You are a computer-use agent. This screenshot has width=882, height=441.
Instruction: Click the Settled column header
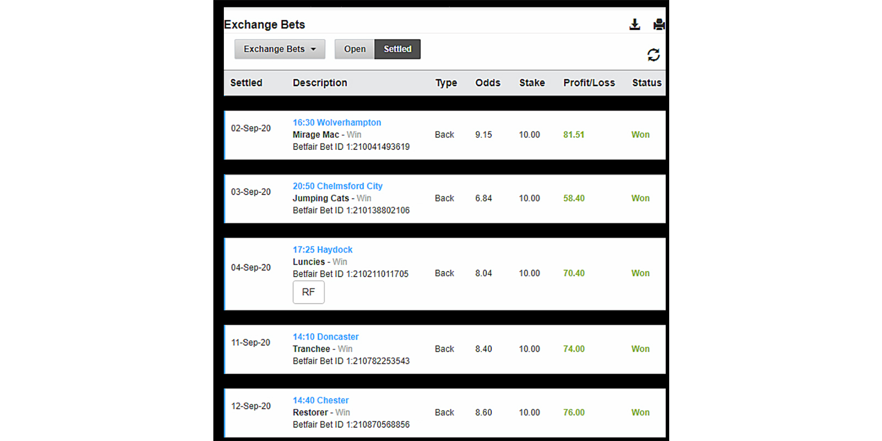[246, 83]
